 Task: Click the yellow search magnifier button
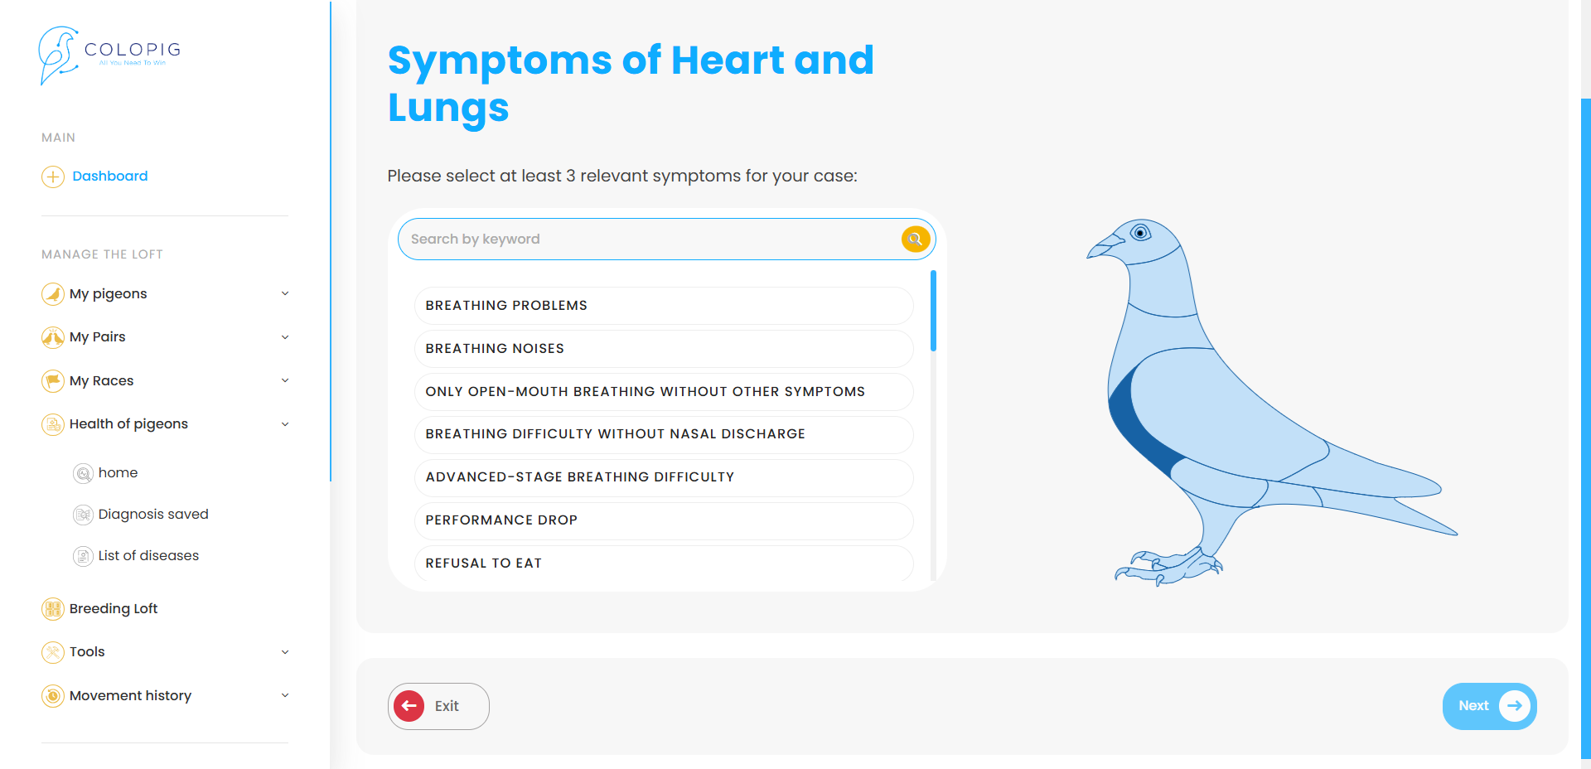pos(916,239)
